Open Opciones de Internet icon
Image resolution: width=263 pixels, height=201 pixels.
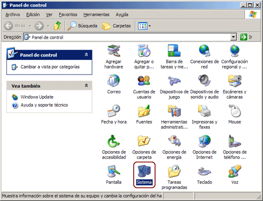[205, 141]
